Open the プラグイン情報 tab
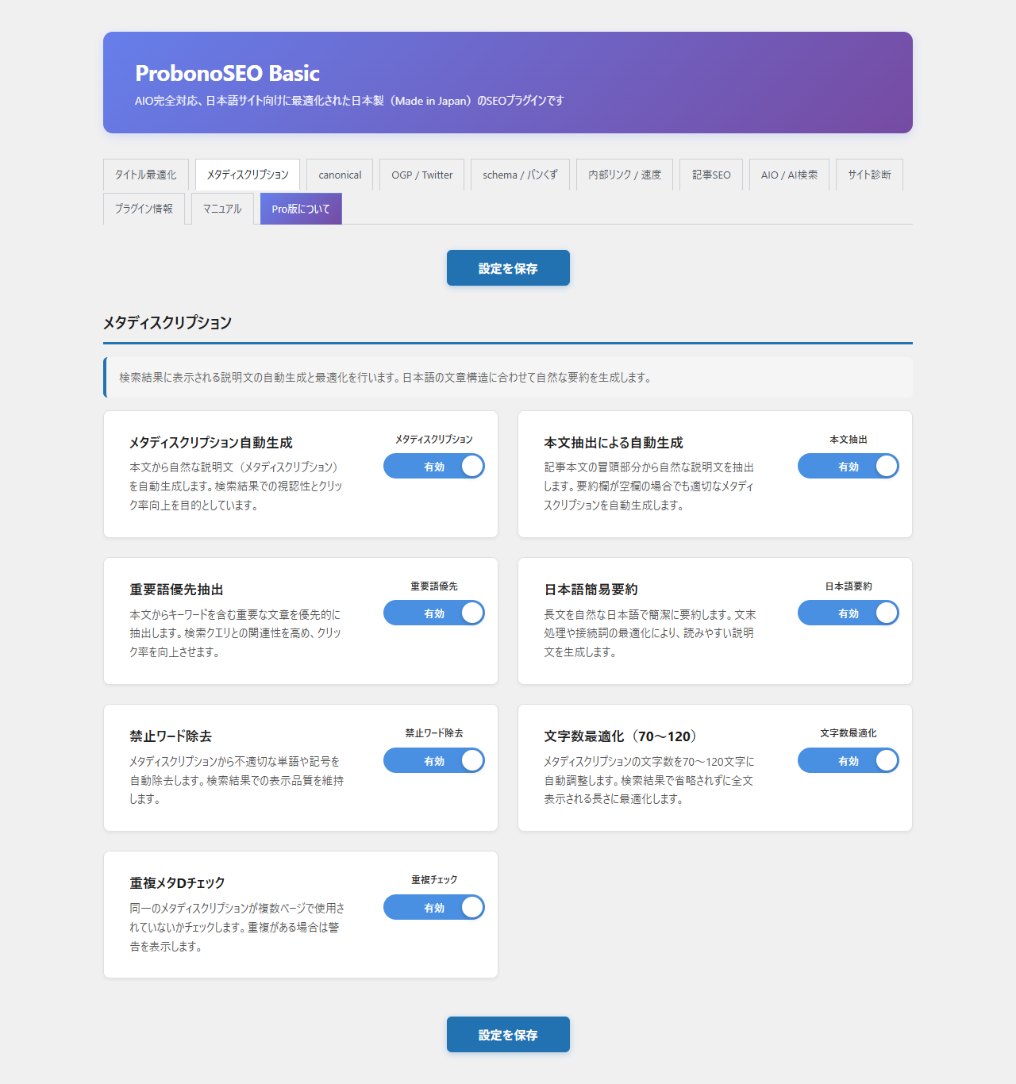 point(144,209)
